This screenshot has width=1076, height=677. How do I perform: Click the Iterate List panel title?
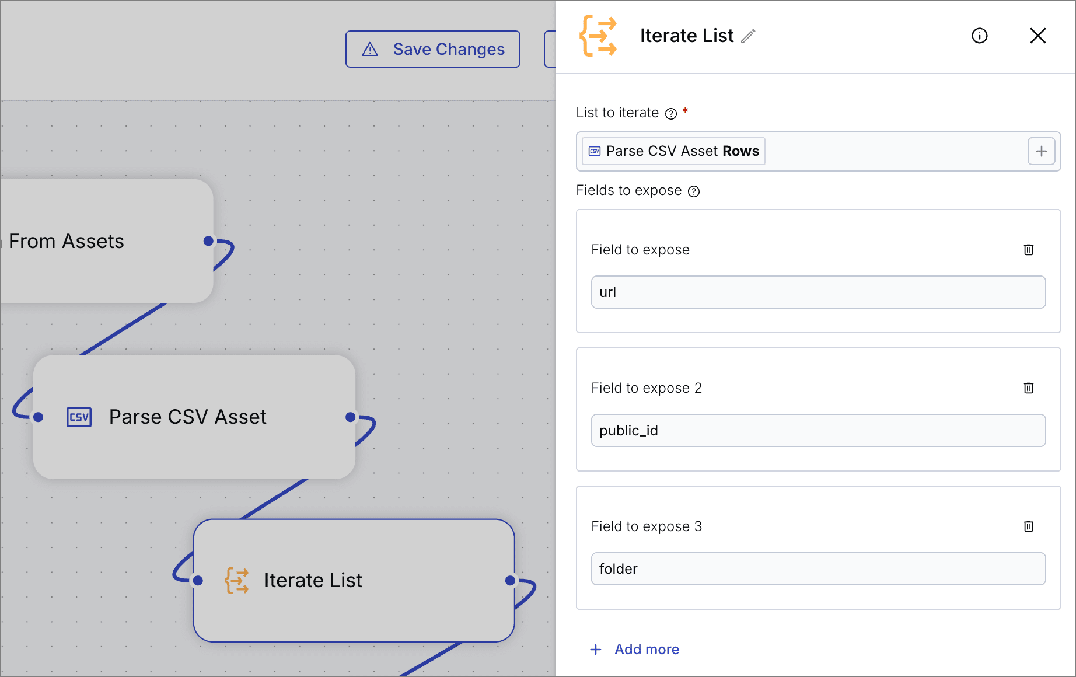(x=687, y=36)
